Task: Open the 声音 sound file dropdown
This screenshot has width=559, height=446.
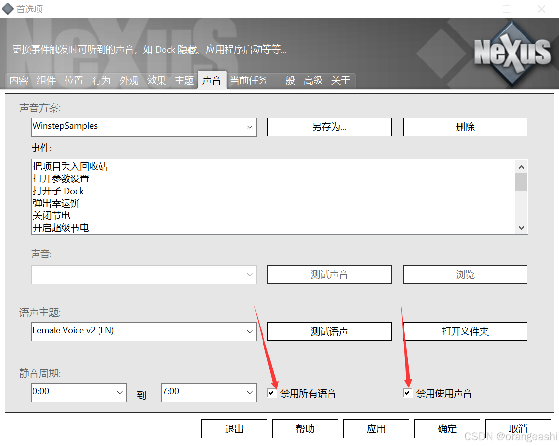Action: (x=144, y=274)
